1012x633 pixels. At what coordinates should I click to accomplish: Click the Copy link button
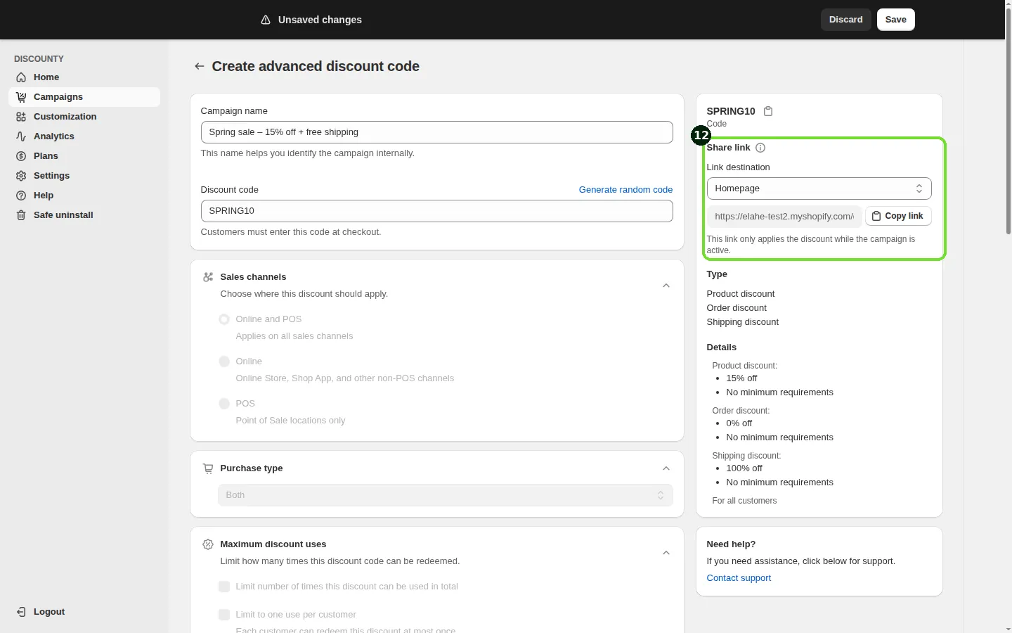click(897, 216)
